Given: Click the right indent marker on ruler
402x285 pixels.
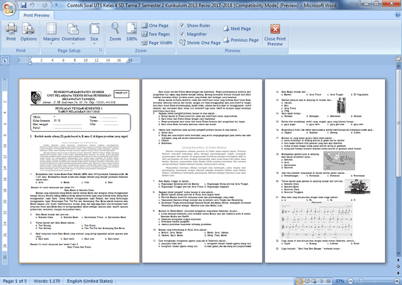Looking at the screenshot, I should (129, 61).
